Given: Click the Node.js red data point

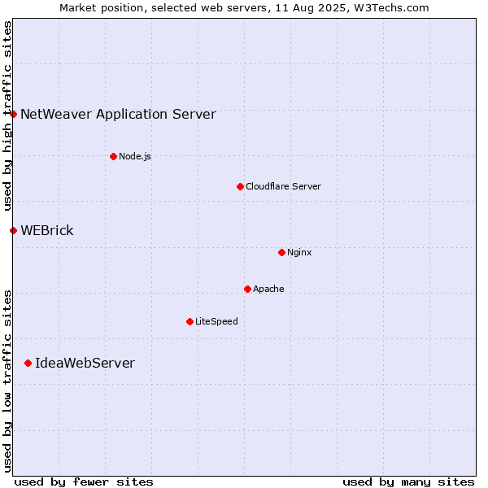Looking at the screenshot, I should 114,156.
